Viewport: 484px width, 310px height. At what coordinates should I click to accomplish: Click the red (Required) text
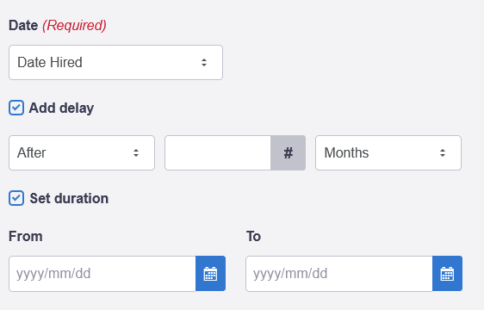point(74,26)
